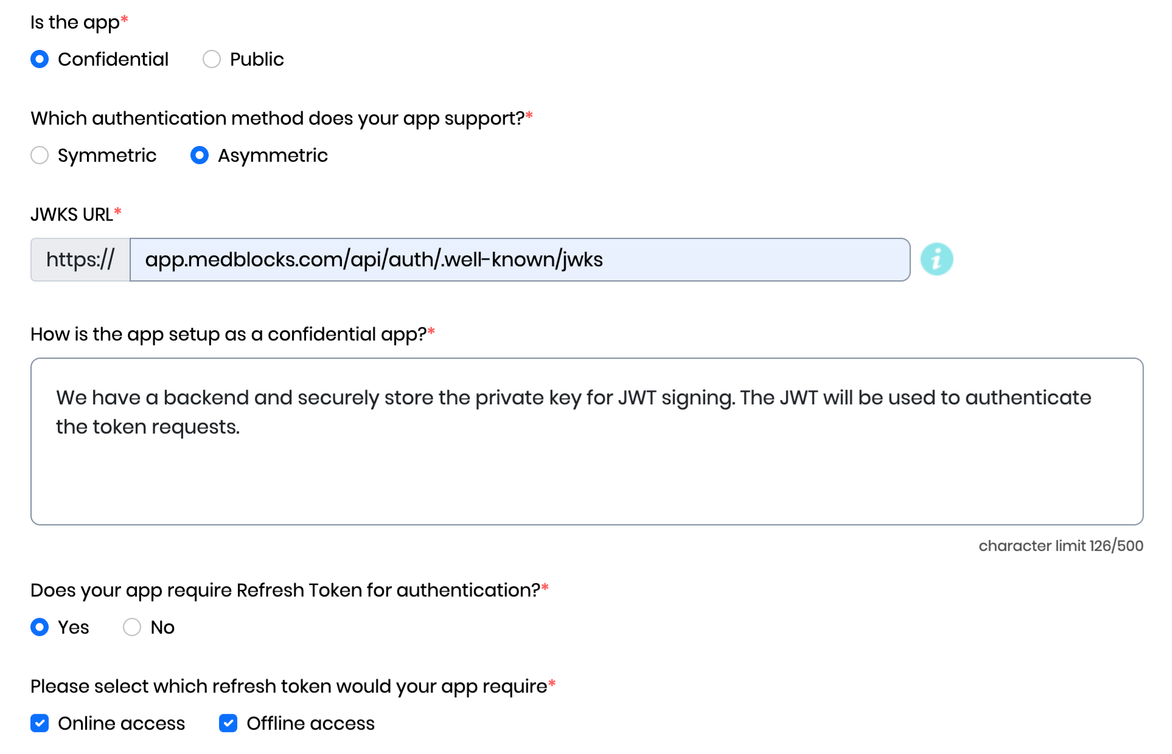This screenshot has height=754, width=1172.
Task: Uncheck the Offline access checkbox
Action: pos(228,723)
